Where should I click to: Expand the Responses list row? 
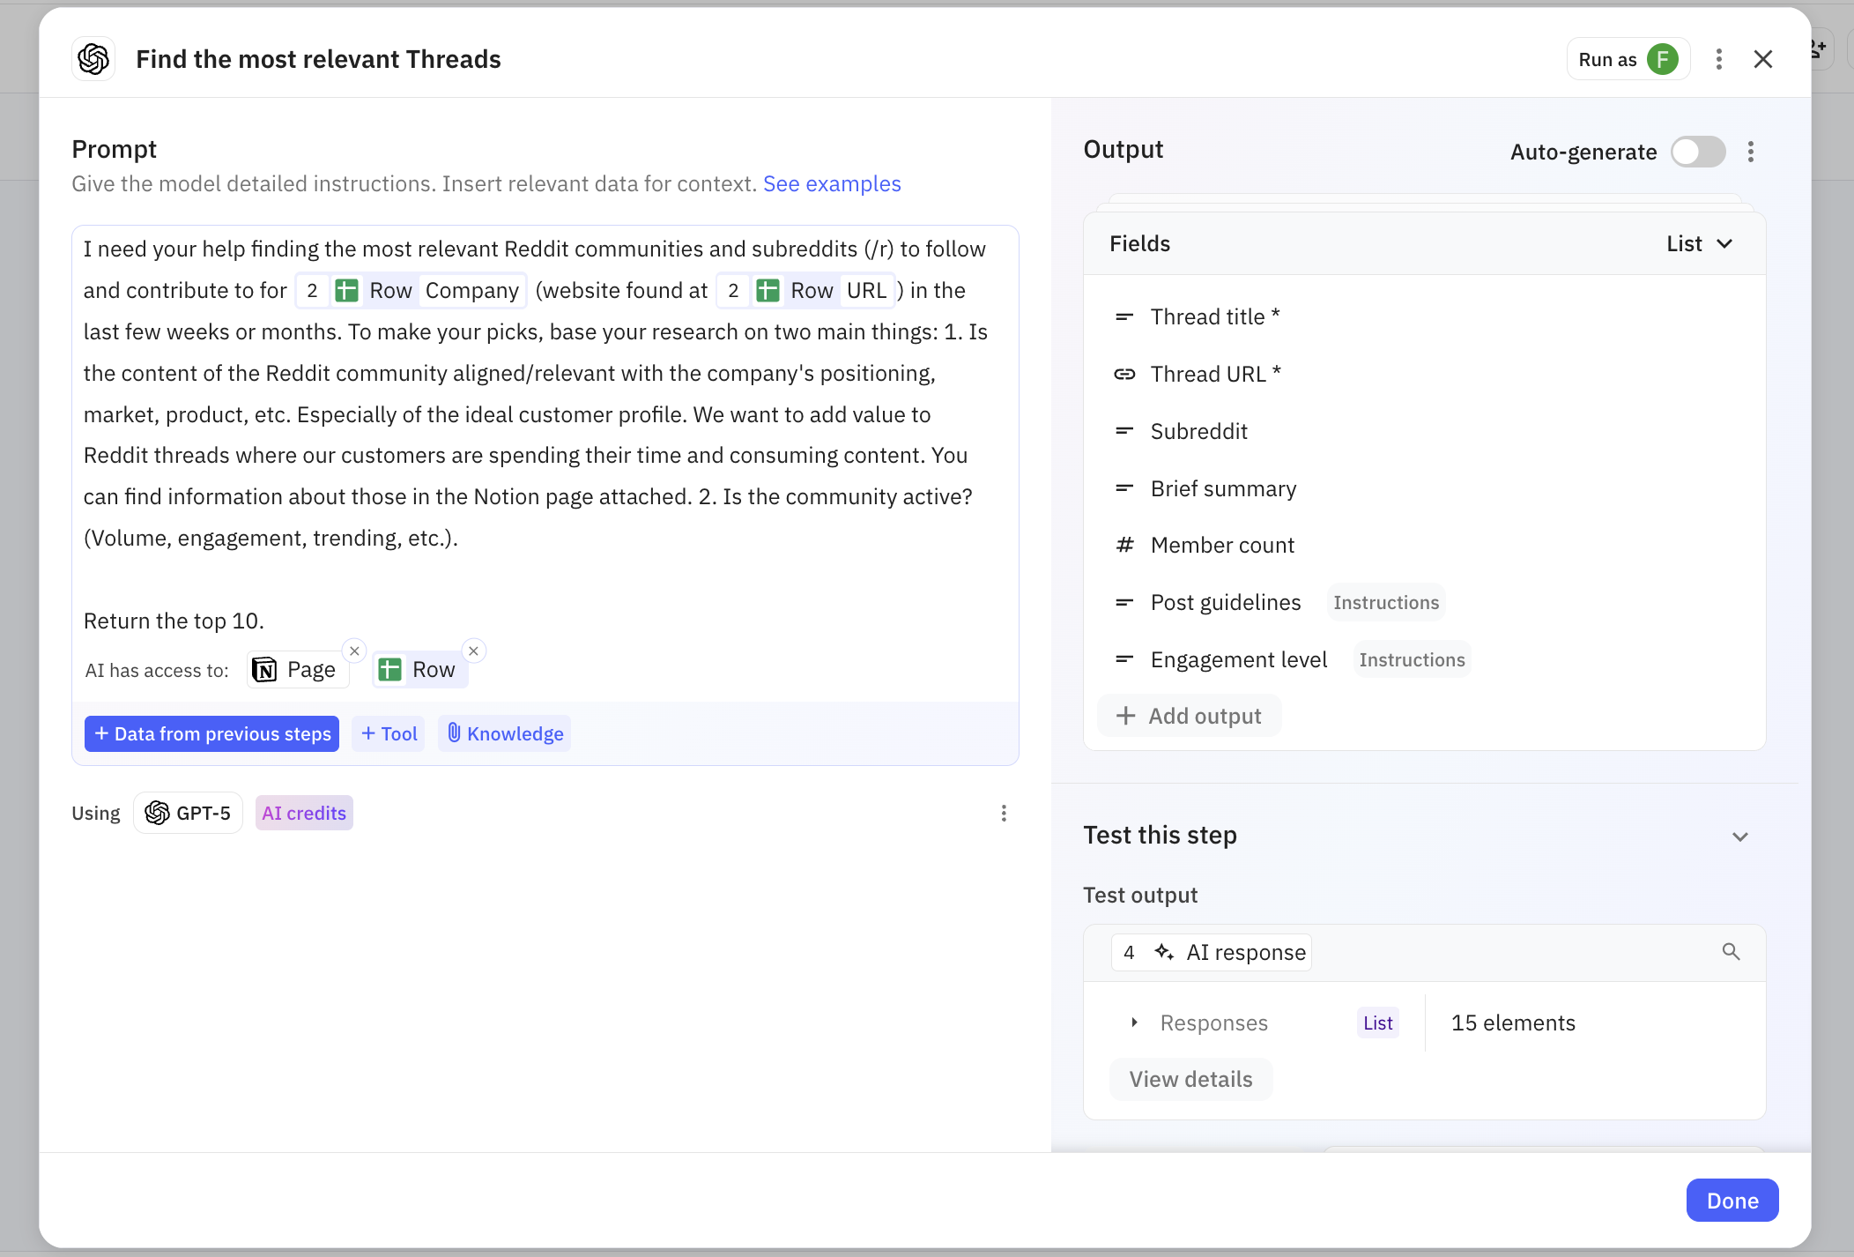coord(1135,1023)
